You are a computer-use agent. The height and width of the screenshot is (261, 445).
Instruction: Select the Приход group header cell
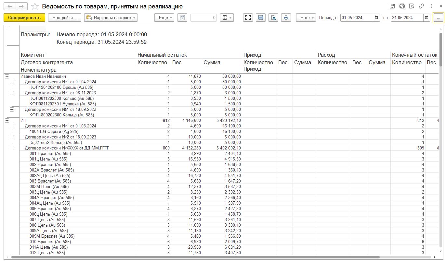point(279,55)
